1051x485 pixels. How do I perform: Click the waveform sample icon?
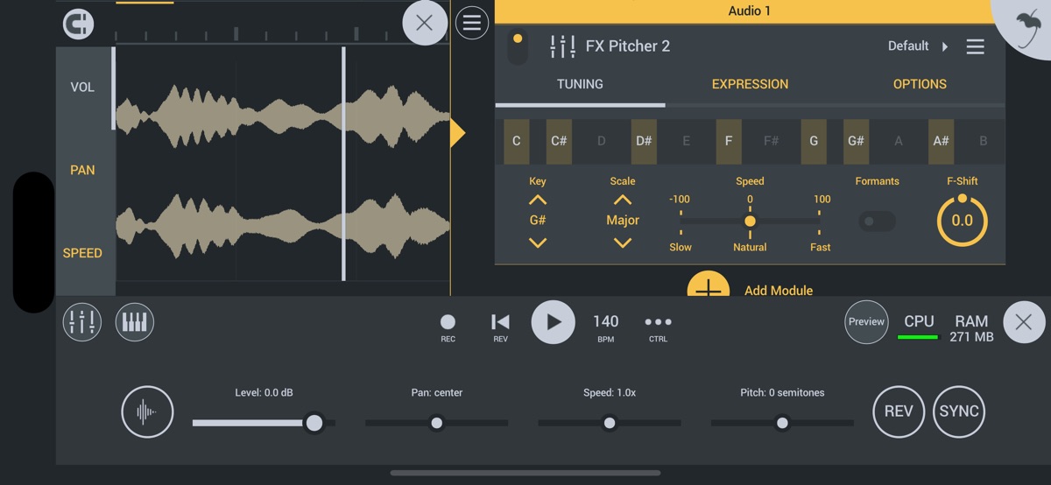(147, 411)
